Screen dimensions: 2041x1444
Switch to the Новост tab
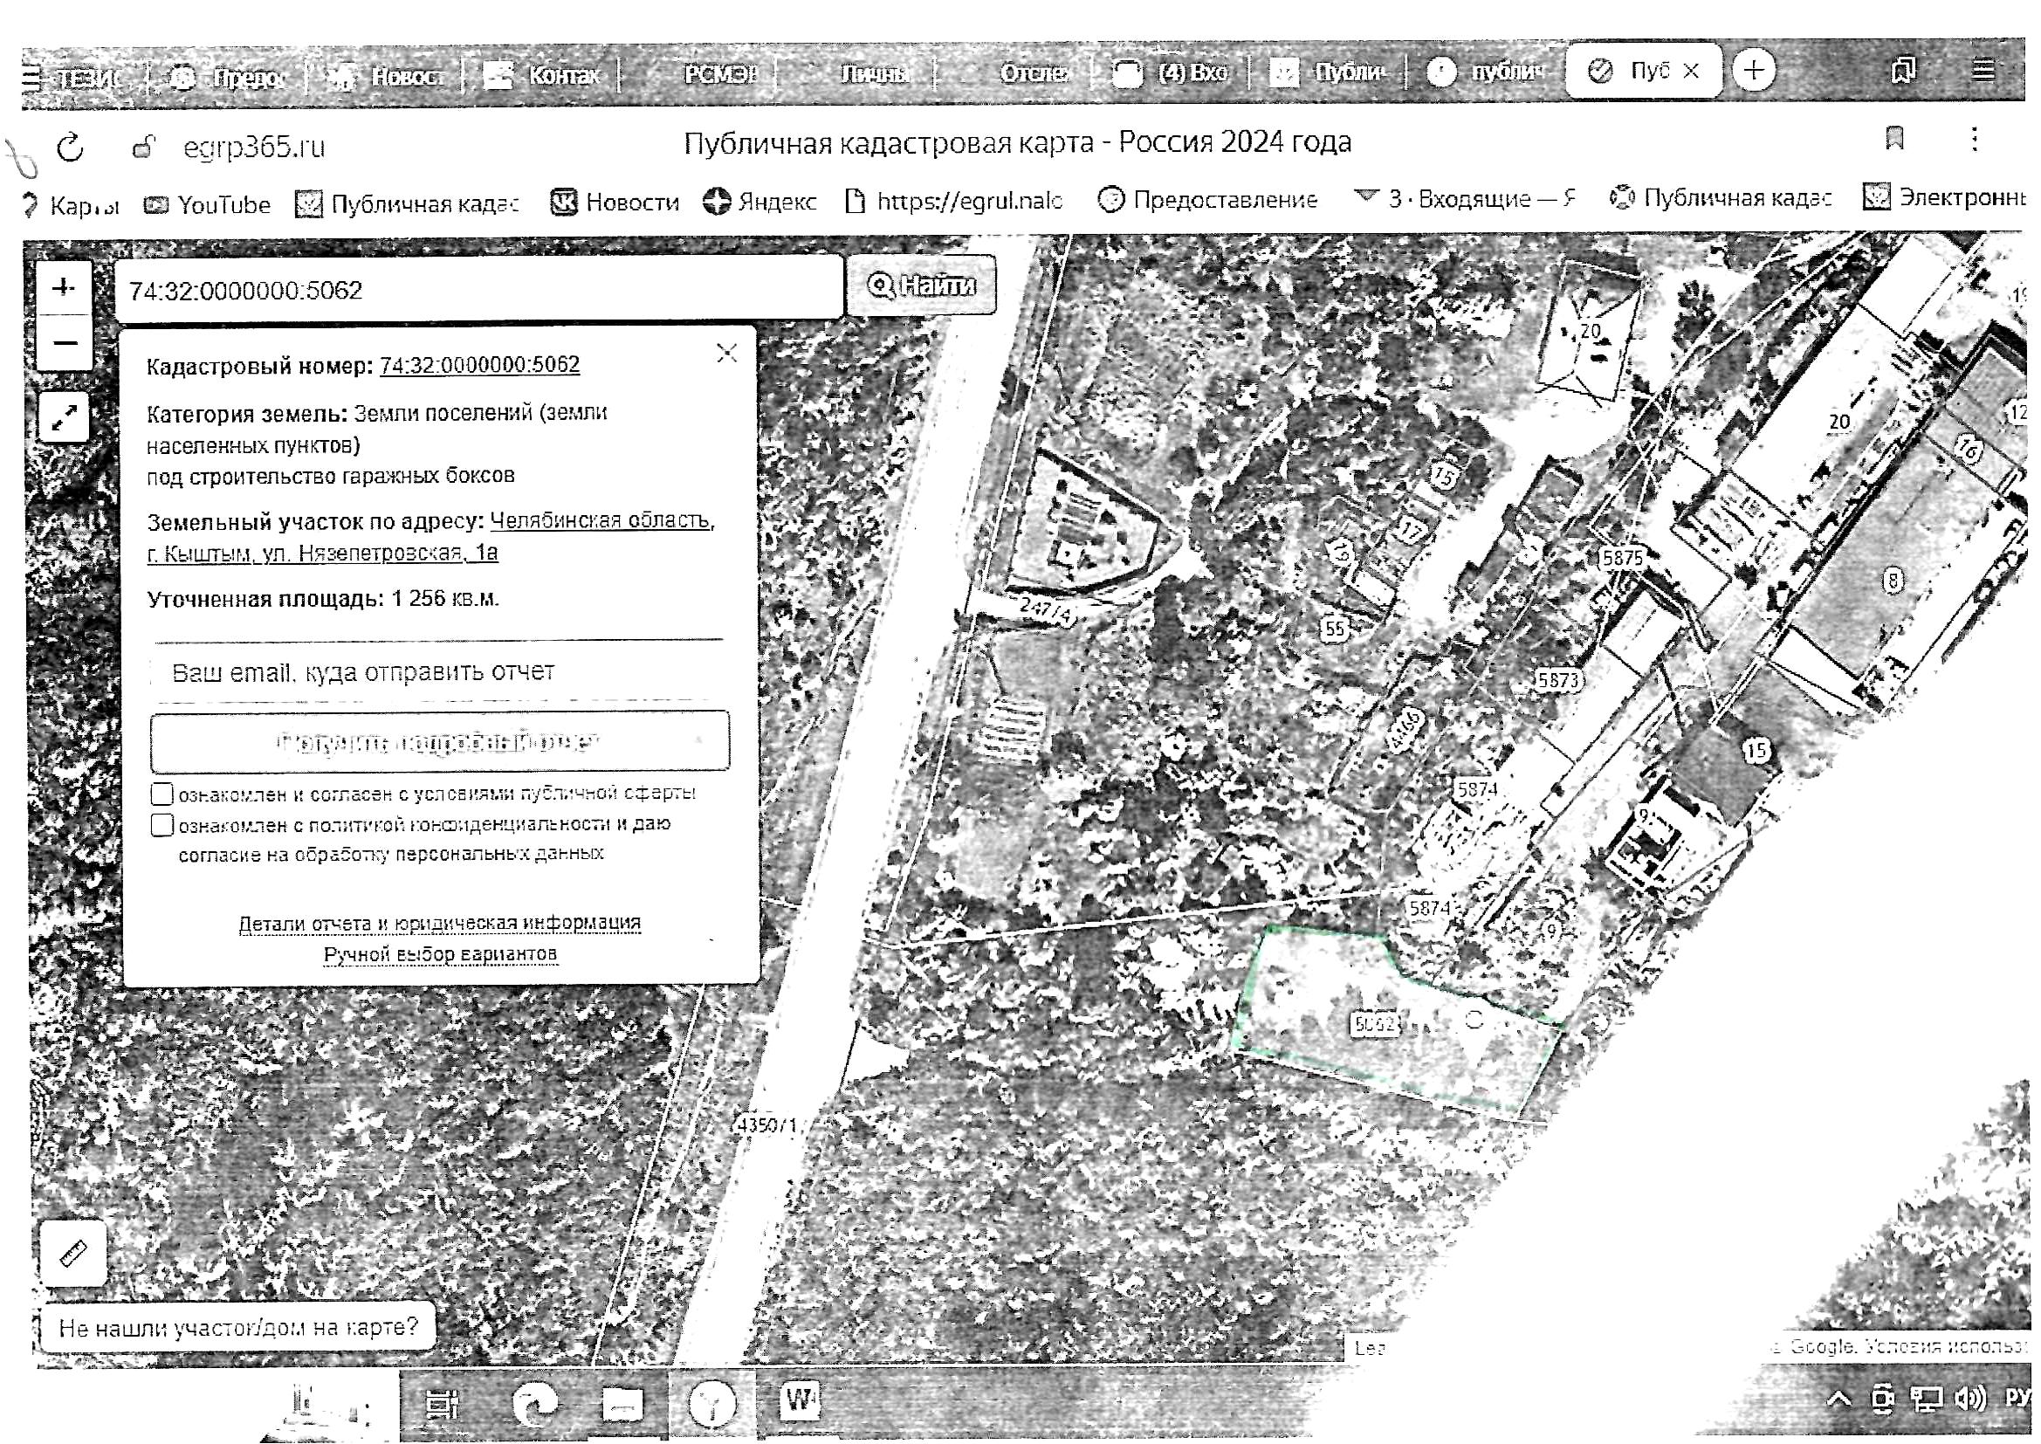387,77
